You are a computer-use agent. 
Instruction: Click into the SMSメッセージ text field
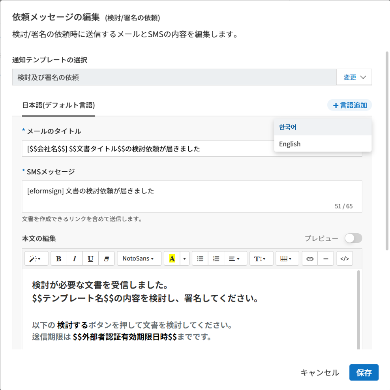(x=192, y=196)
